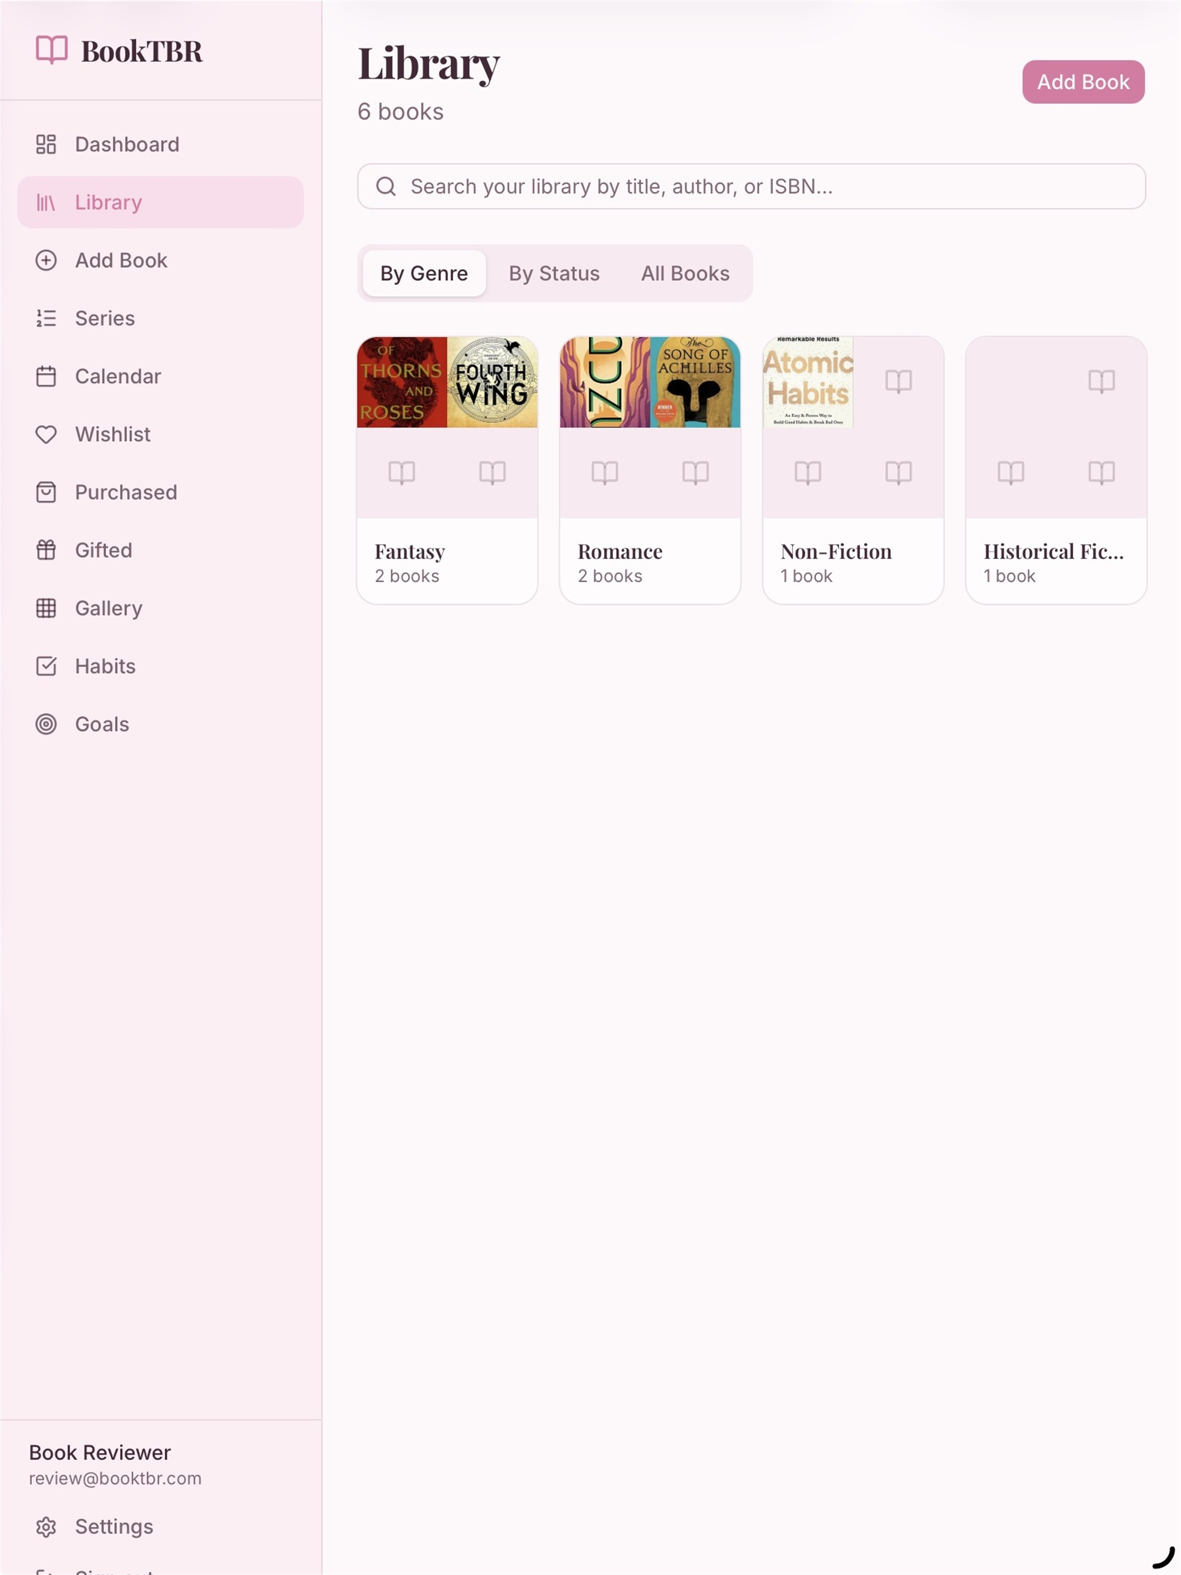
Task: Open the Romance genre card
Action: tap(650, 470)
